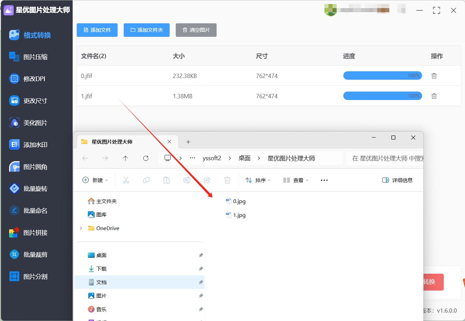Click the 添加文件夹 button
This screenshot has height=321, width=465.
pyautogui.click(x=147, y=30)
